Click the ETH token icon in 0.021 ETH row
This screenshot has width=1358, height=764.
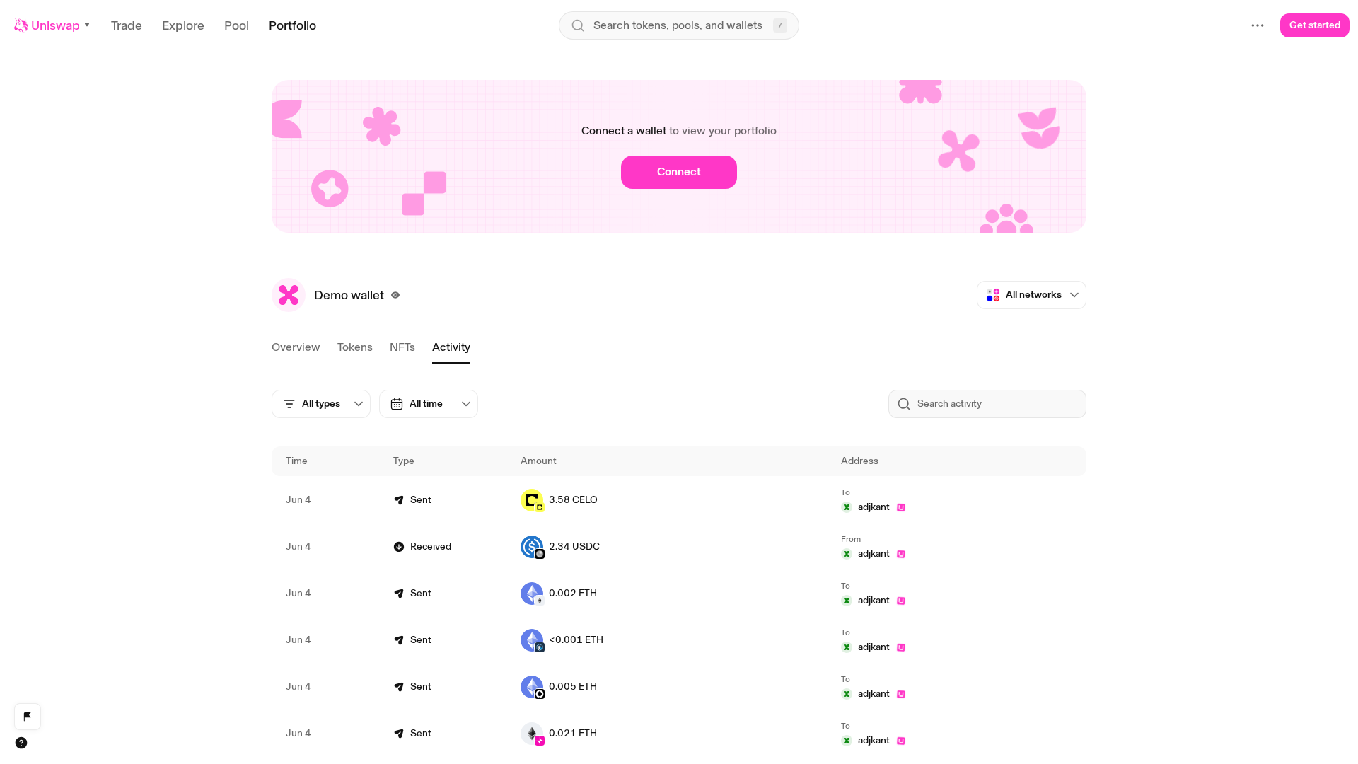click(532, 734)
